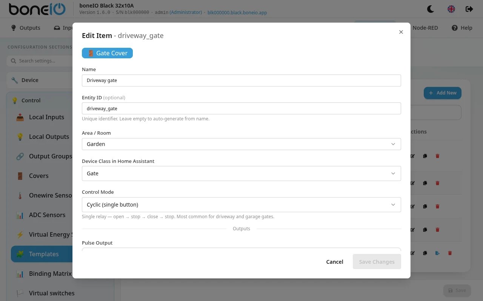
Task: Click the Covers door icon in sidebar
Action: [20, 176]
